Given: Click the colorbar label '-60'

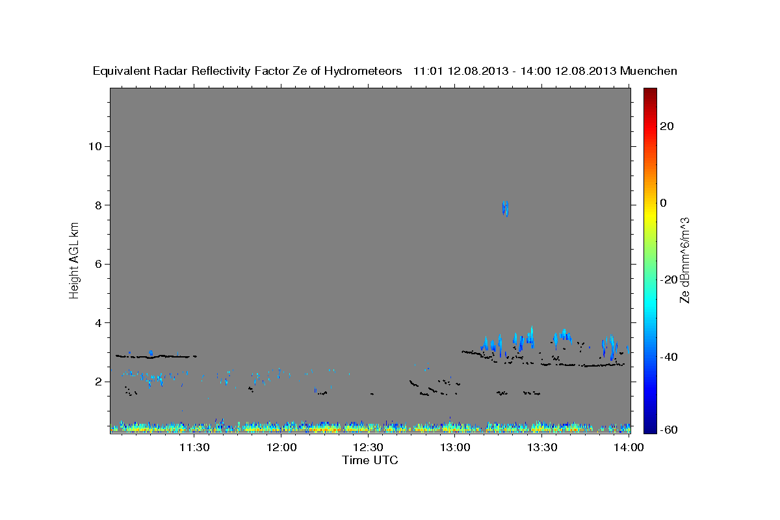Looking at the screenshot, I should 669,430.
